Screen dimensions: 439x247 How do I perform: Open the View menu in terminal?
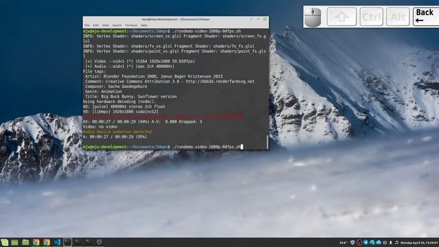(x=105, y=25)
